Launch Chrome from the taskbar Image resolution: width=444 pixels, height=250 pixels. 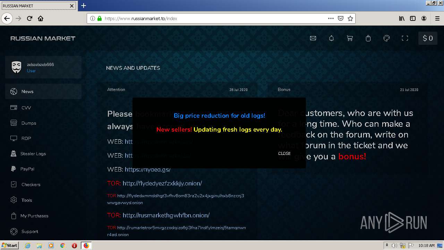[63, 245]
